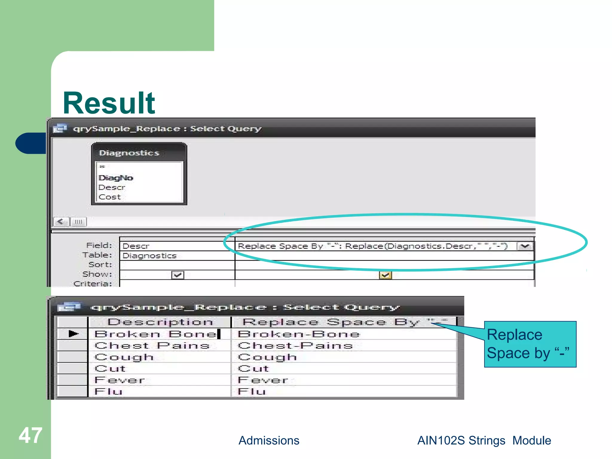Click the datasheet window title icon

69,307
